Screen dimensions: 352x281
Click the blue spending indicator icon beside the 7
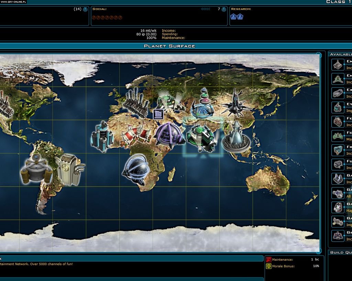tap(223, 9)
